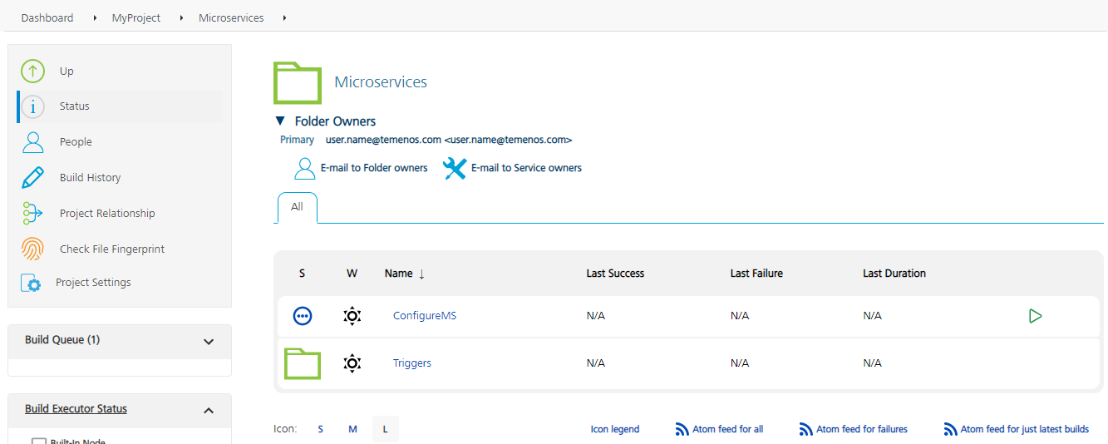Click the Check File Fingerprint icon
The width and height of the screenshot is (1108, 444).
click(32, 249)
